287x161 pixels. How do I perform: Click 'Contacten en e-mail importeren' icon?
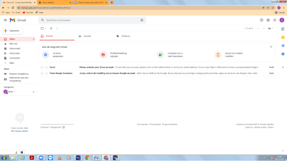point(160,55)
